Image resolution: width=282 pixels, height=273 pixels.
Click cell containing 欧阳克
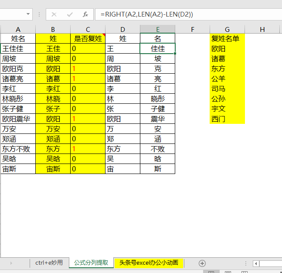tap(18, 68)
